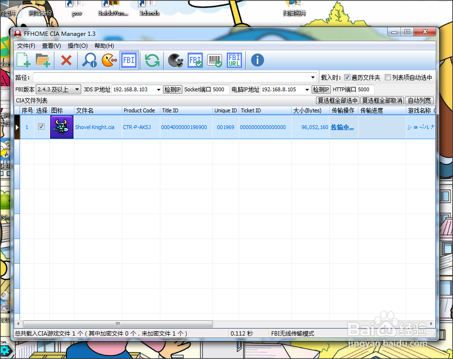The image size is (453, 359).
Task: Click the 传输进度 column header
Action: 382,110
